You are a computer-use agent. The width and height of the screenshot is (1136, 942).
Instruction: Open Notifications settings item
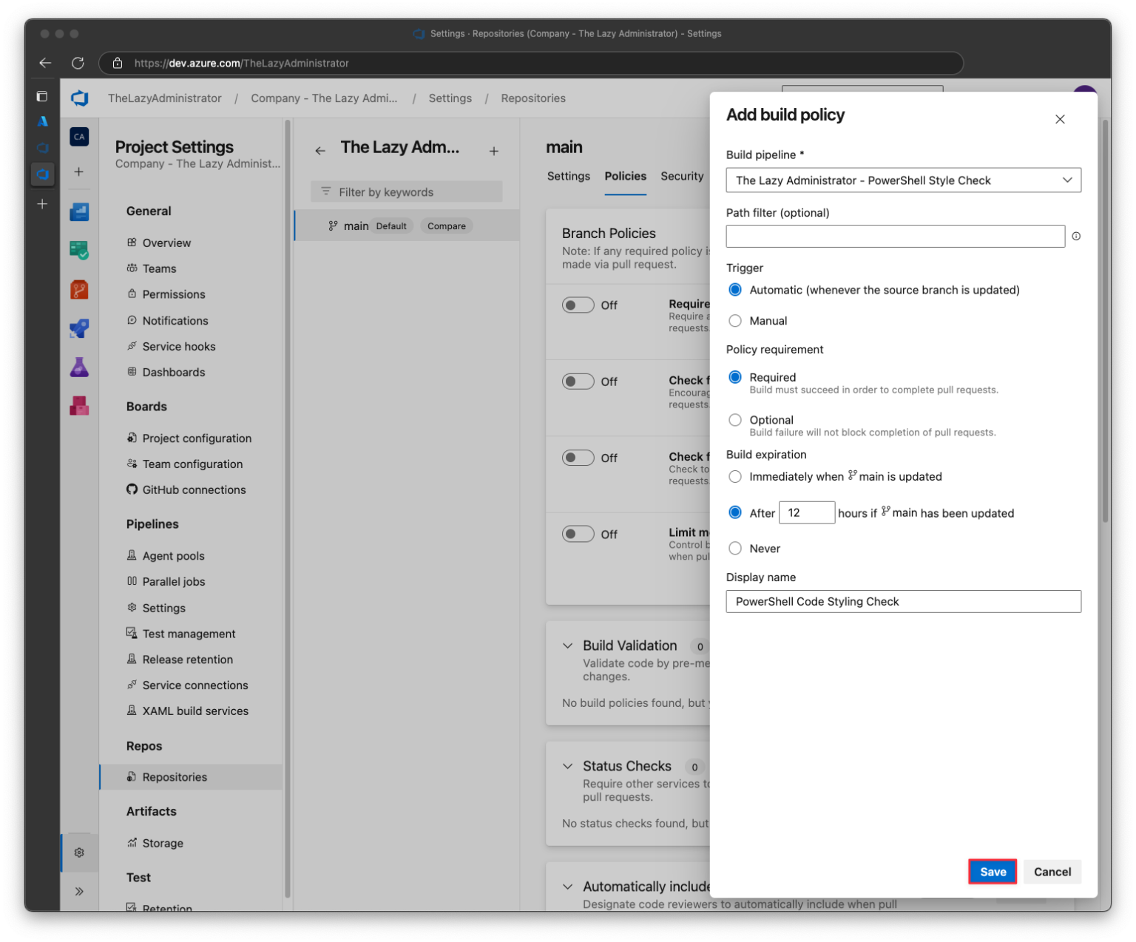pos(168,320)
